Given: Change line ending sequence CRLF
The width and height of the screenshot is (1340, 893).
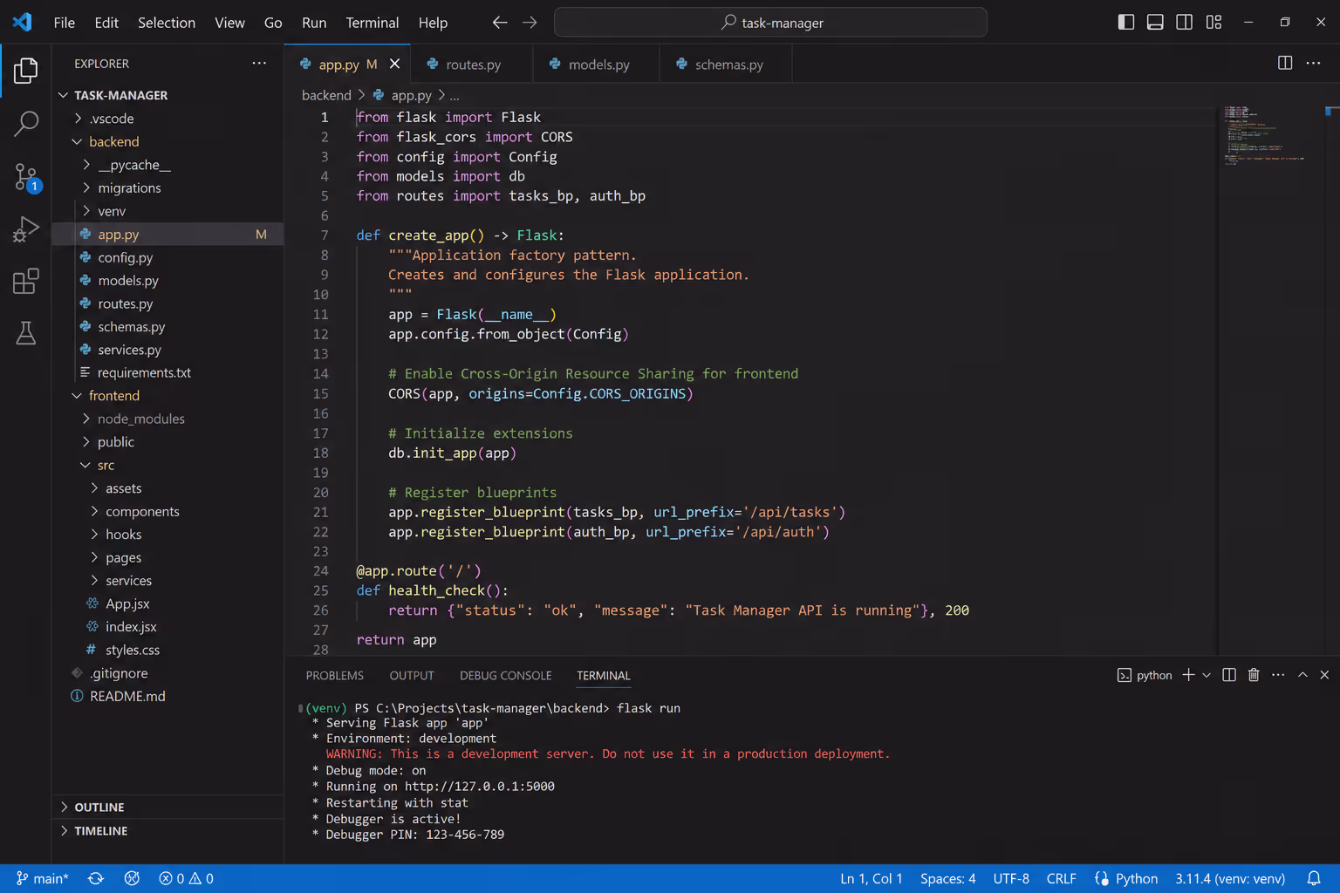Looking at the screenshot, I should pos(1061,878).
